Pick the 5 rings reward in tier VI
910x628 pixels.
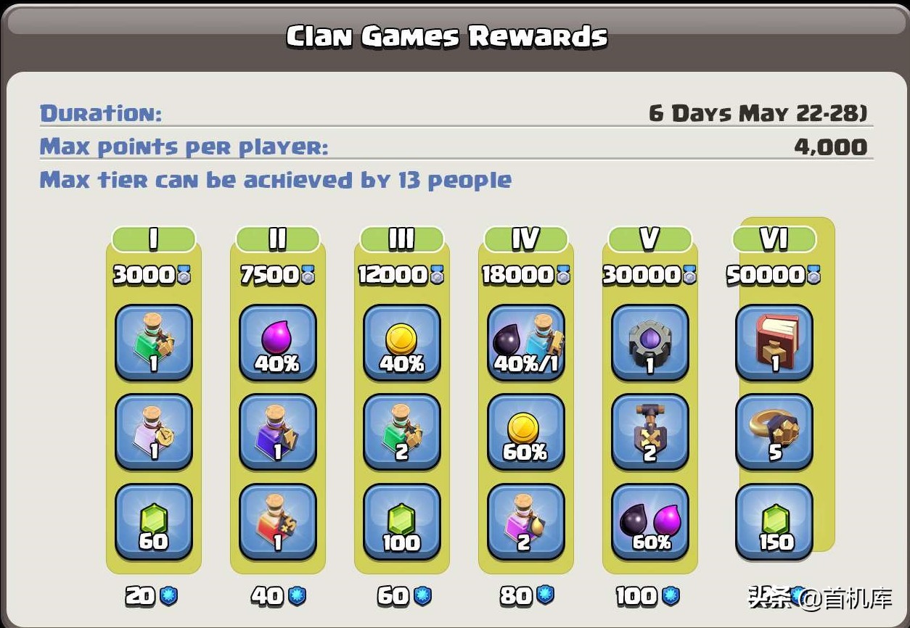coord(774,433)
